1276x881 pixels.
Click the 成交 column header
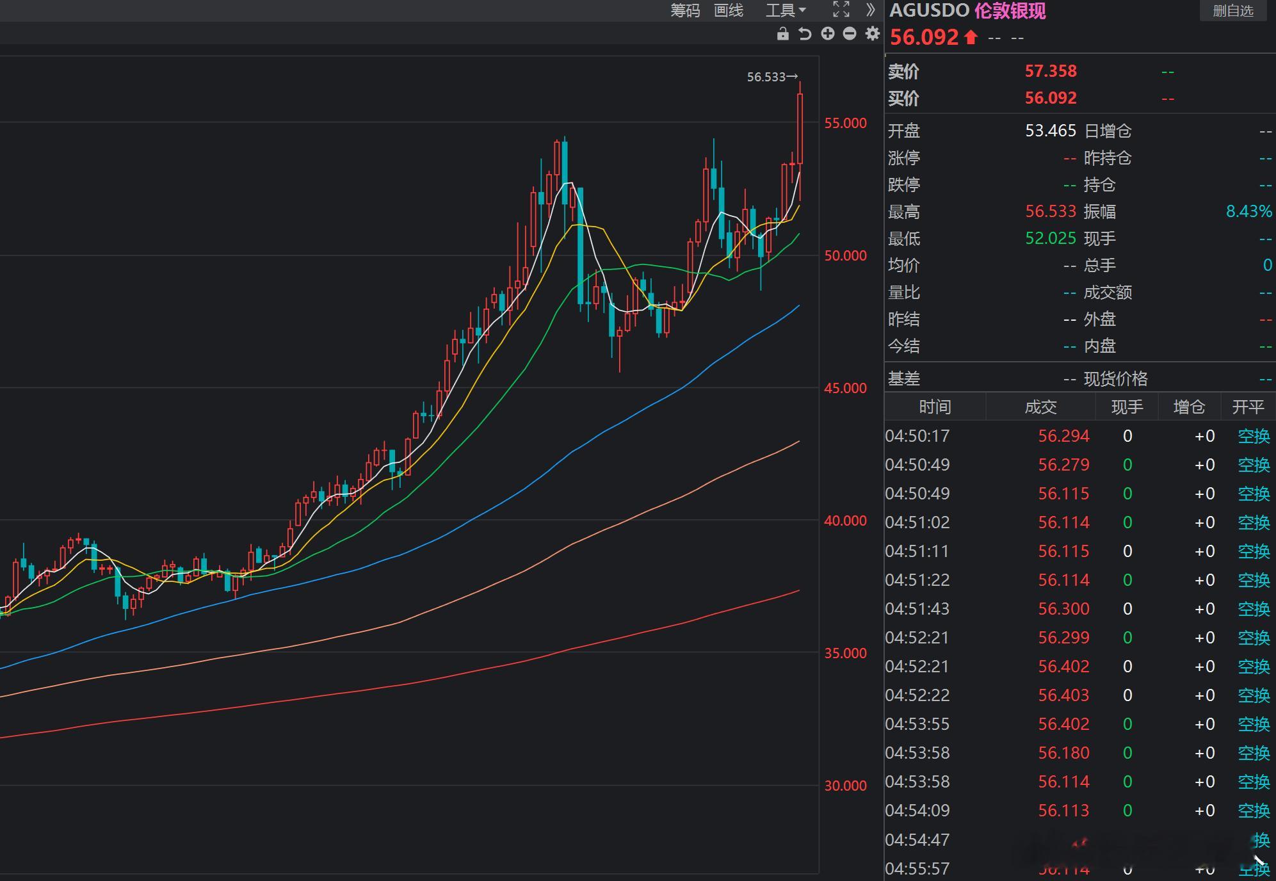pos(1040,407)
